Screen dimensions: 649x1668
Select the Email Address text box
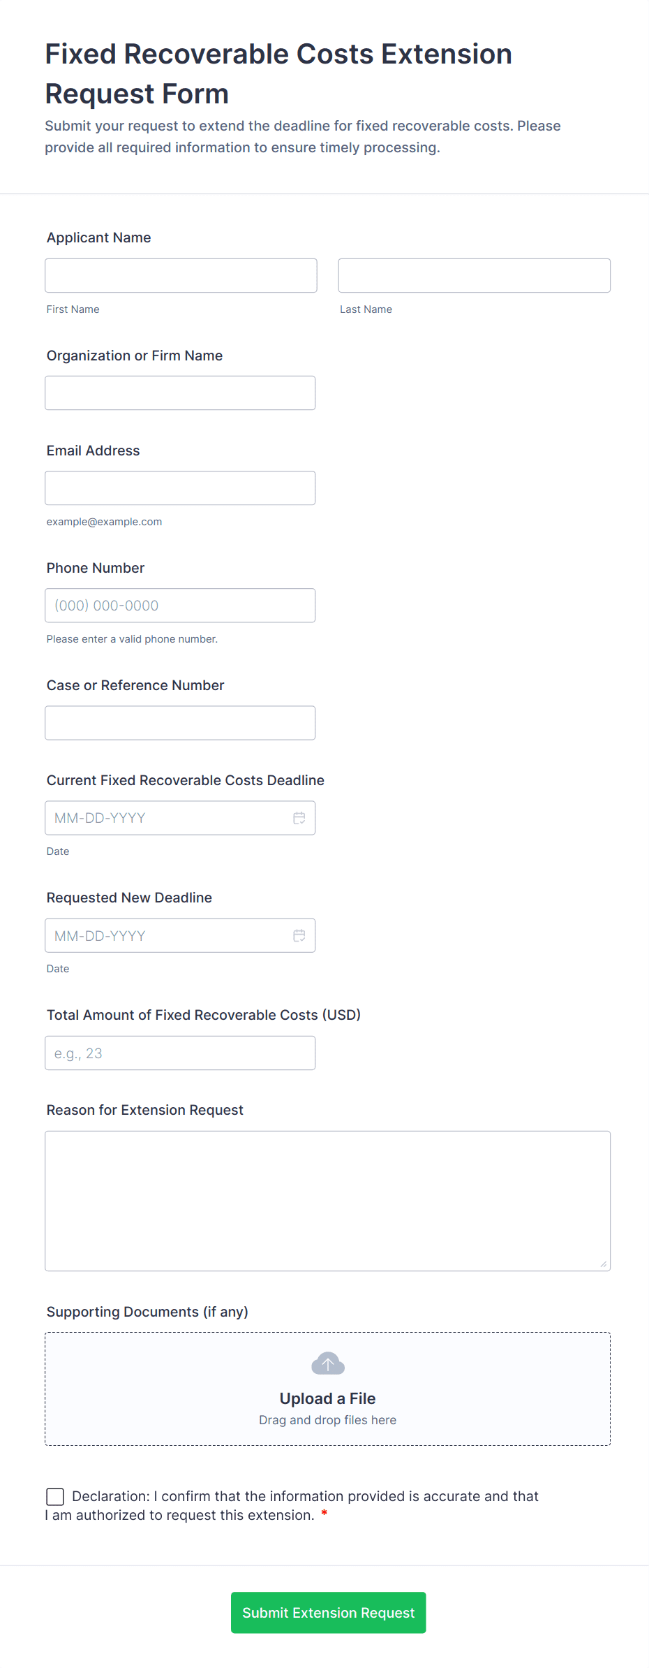click(180, 488)
